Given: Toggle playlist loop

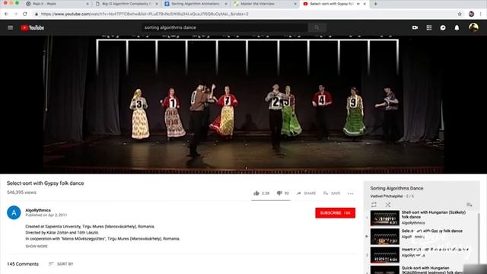Looking at the screenshot, I should coord(374,205).
